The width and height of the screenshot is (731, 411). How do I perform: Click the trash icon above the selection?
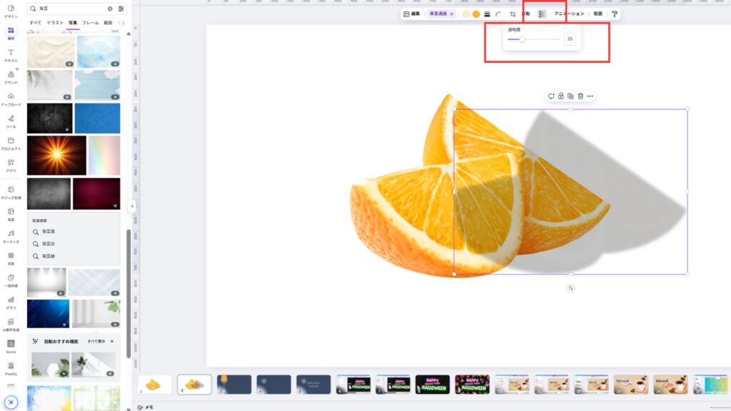click(580, 96)
